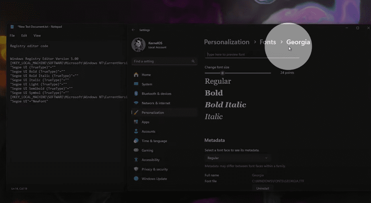Viewport: 371px width, 203px height.
Task: Click the Uninstall font button
Action: [262, 188]
